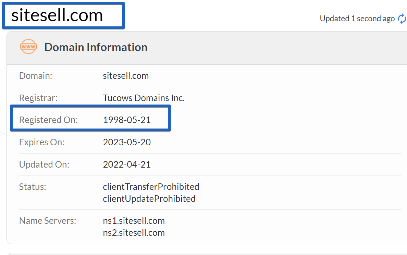Click the expiry date 2023-05-20
The width and height of the screenshot is (407, 255).
click(127, 142)
